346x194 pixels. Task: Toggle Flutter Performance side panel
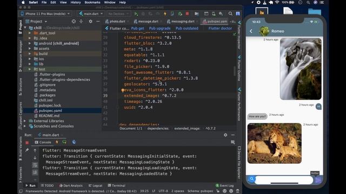(x=239, y=105)
